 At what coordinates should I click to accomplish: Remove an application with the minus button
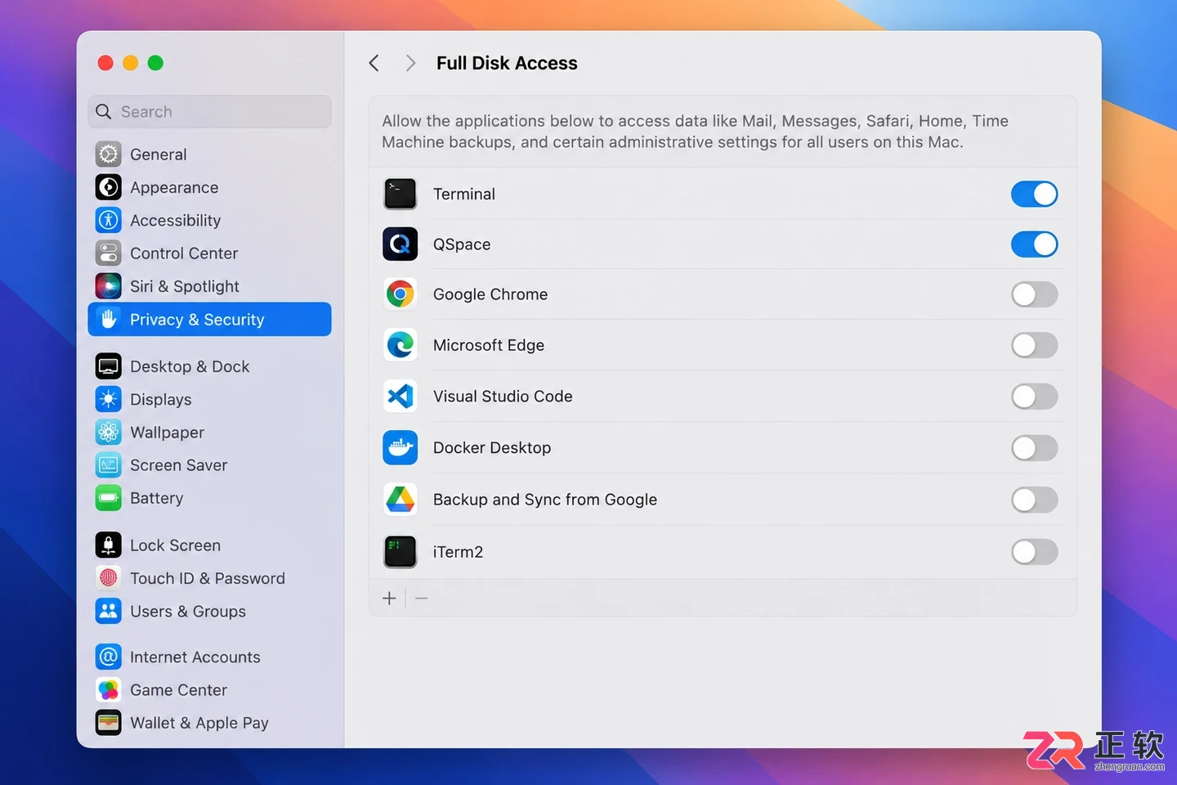pyautogui.click(x=421, y=599)
